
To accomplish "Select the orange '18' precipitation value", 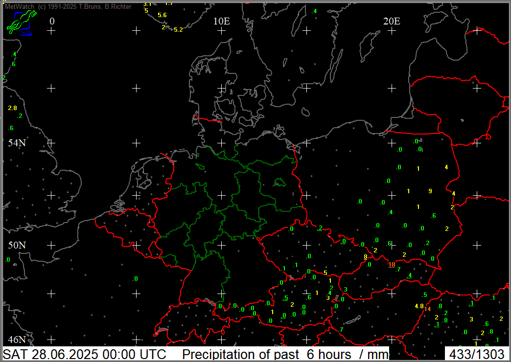I will 392,264.
